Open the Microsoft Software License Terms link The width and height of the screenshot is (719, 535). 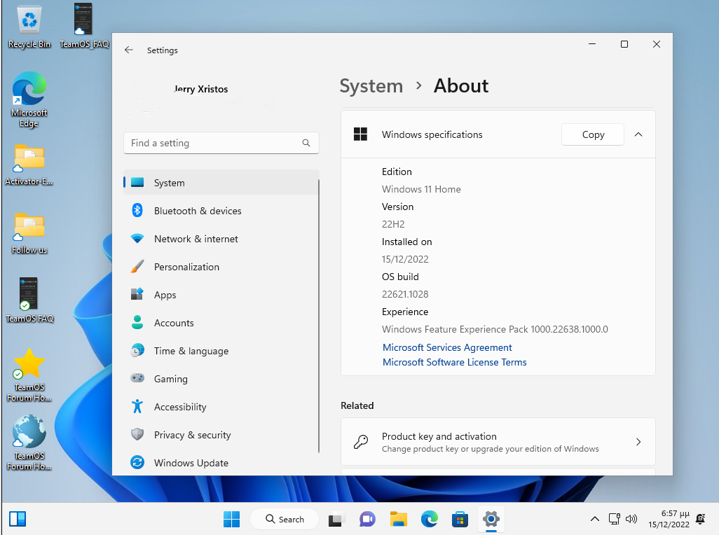[454, 362]
